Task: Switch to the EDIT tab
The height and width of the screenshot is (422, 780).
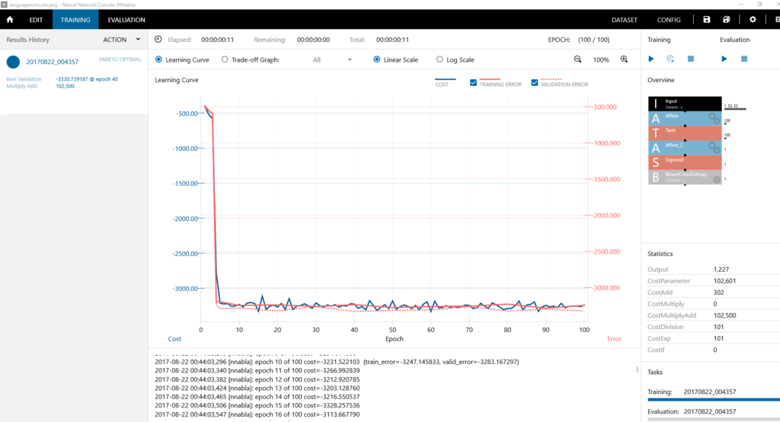Action: coord(36,20)
